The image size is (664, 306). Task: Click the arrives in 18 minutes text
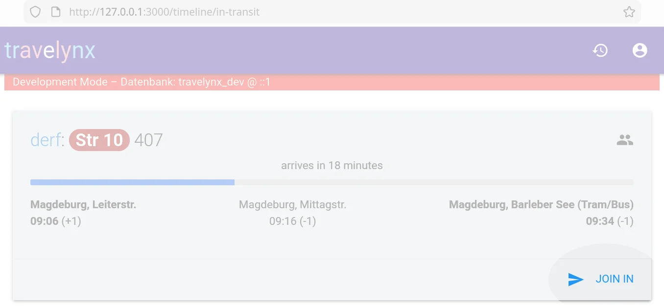pyautogui.click(x=332, y=166)
